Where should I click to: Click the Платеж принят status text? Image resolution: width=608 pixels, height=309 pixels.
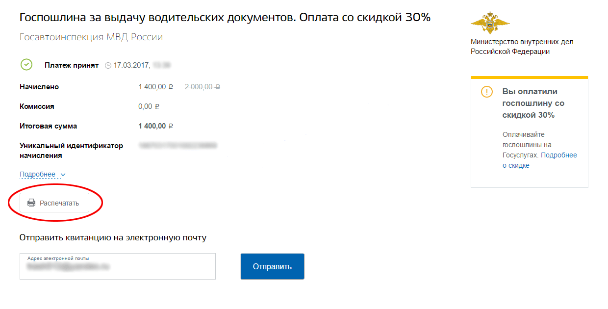(x=72, y=65)
